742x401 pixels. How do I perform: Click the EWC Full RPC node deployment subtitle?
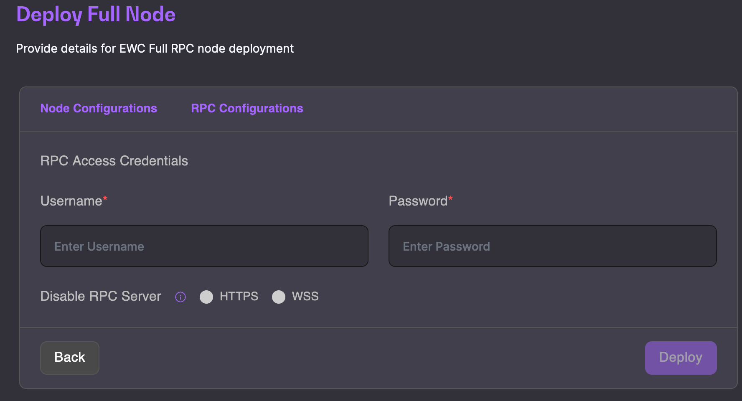[x=155, y=48]
